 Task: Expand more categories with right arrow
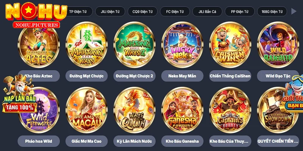pos(294,11)
